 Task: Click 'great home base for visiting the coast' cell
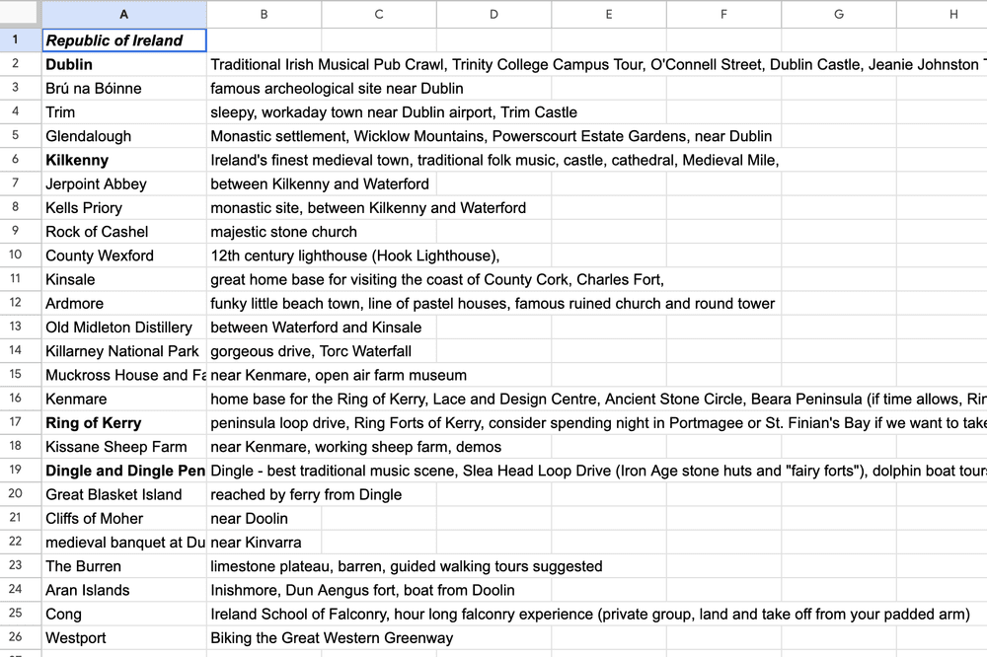point(264,279)
